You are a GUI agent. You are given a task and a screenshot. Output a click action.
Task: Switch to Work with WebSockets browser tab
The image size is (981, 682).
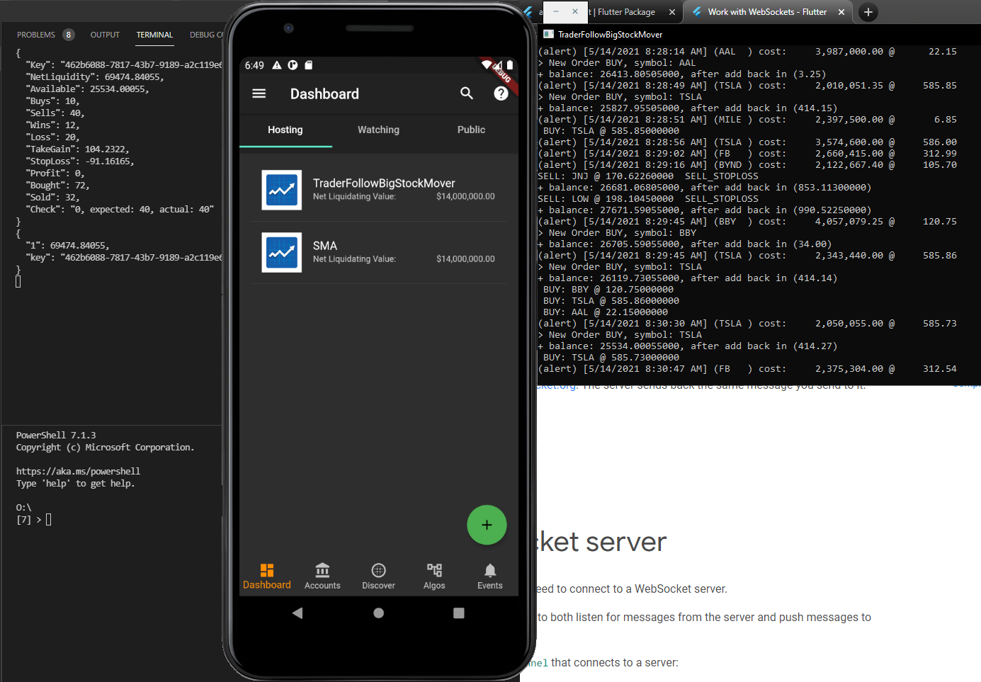pyautogui.click(x=767, y=12)
